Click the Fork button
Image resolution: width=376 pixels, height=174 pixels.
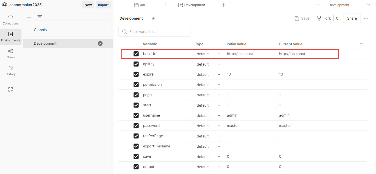coord(324,18)
